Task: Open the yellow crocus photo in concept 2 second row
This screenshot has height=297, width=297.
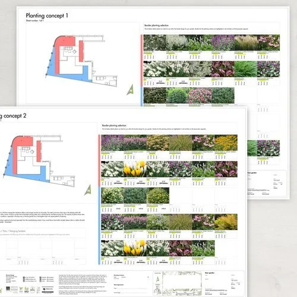Action: [135, 169]
